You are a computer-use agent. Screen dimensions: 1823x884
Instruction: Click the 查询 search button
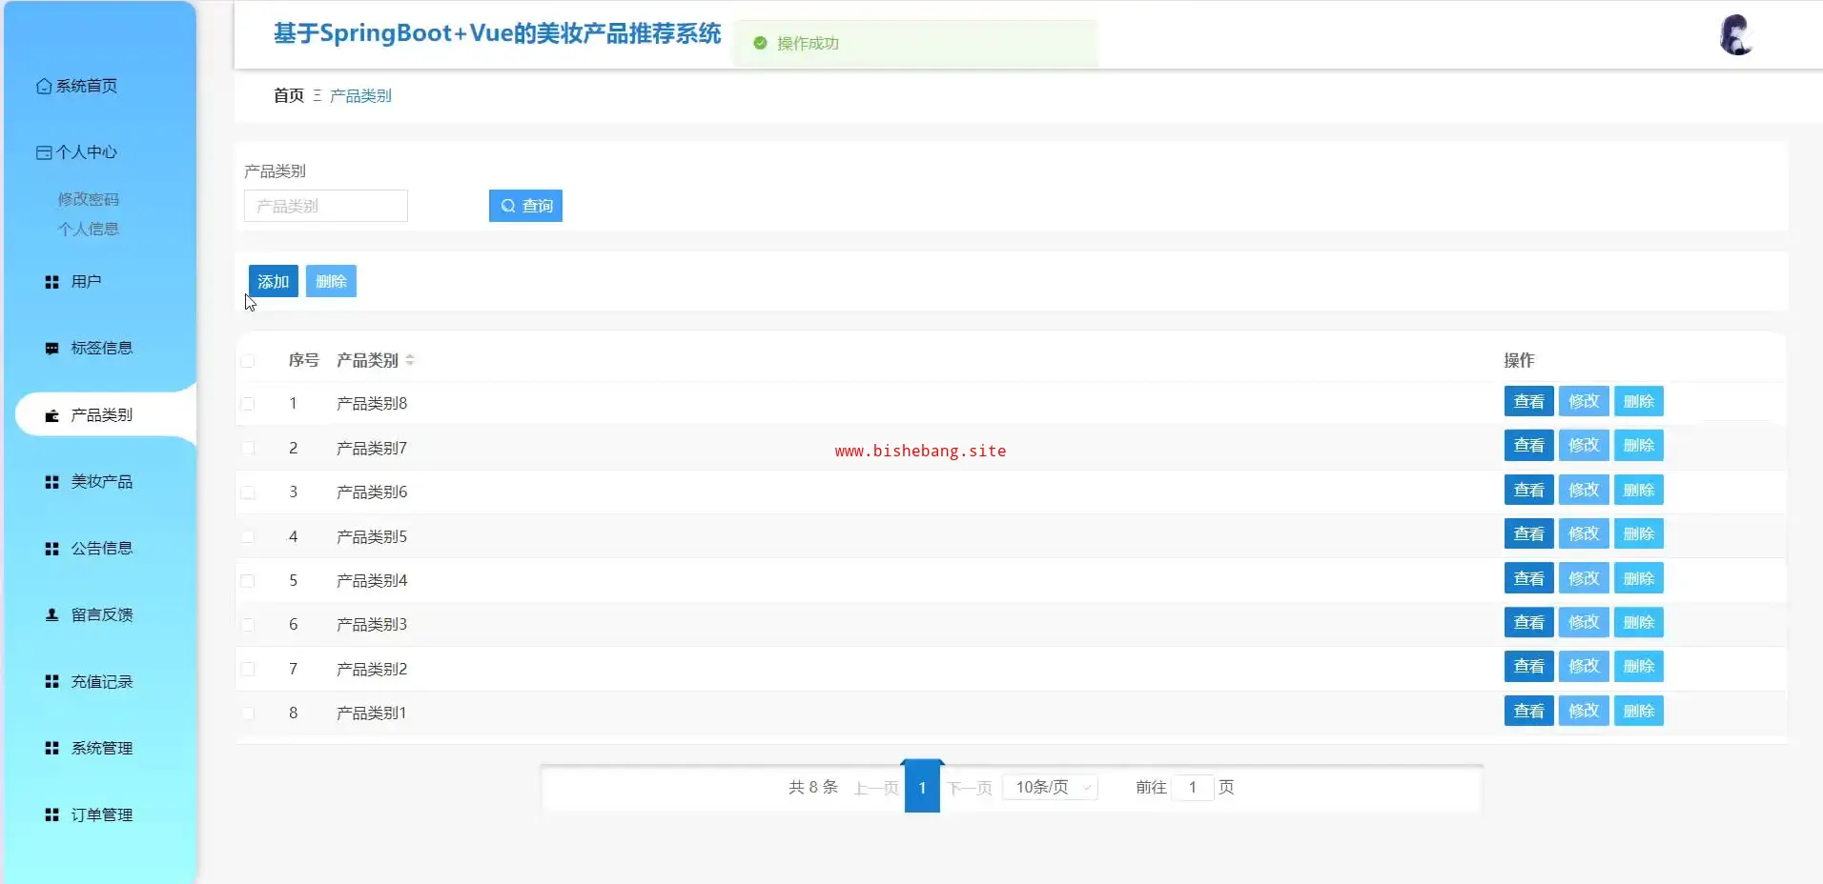(525, 206)
